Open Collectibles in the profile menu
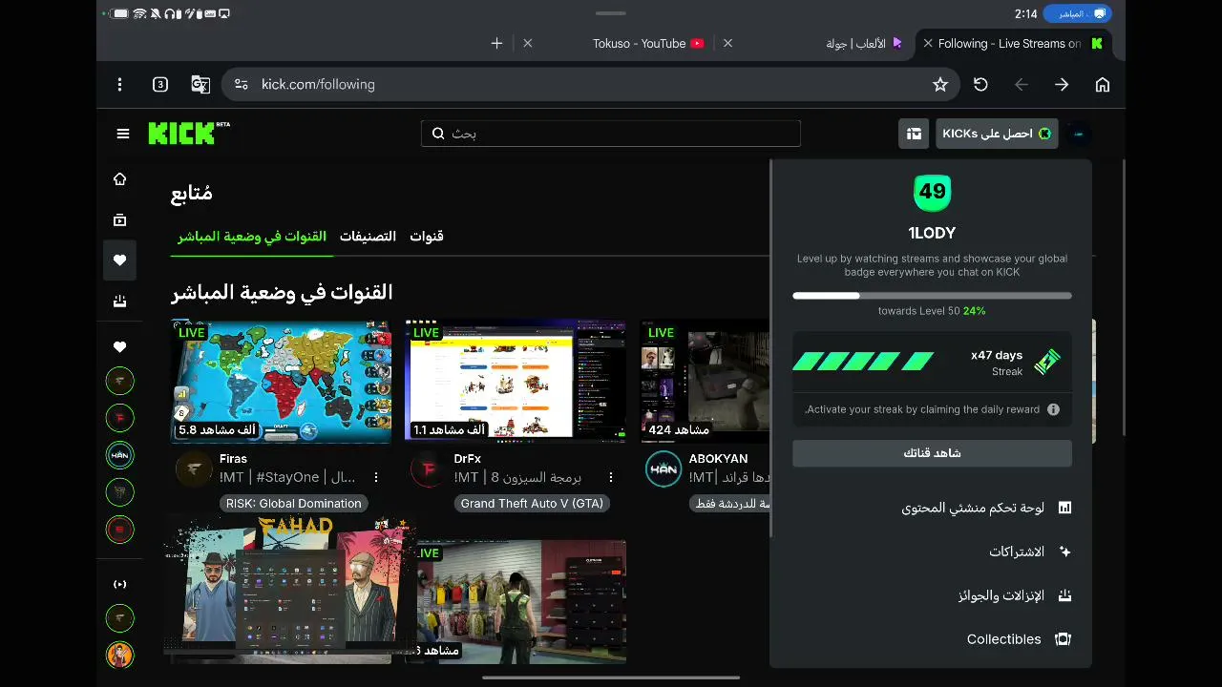 (x=1019, y=639)
